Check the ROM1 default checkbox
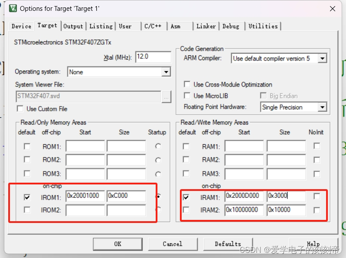The image size is (346, 258). [x=27, y=146]
